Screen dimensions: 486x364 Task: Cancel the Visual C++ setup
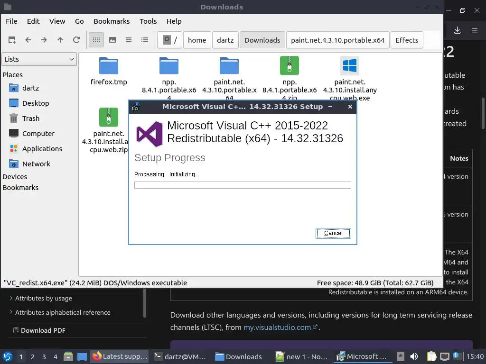[x=333, y=233]
